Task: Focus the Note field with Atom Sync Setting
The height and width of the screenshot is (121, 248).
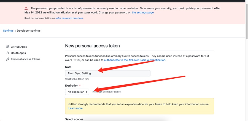Action: point(108,73)
